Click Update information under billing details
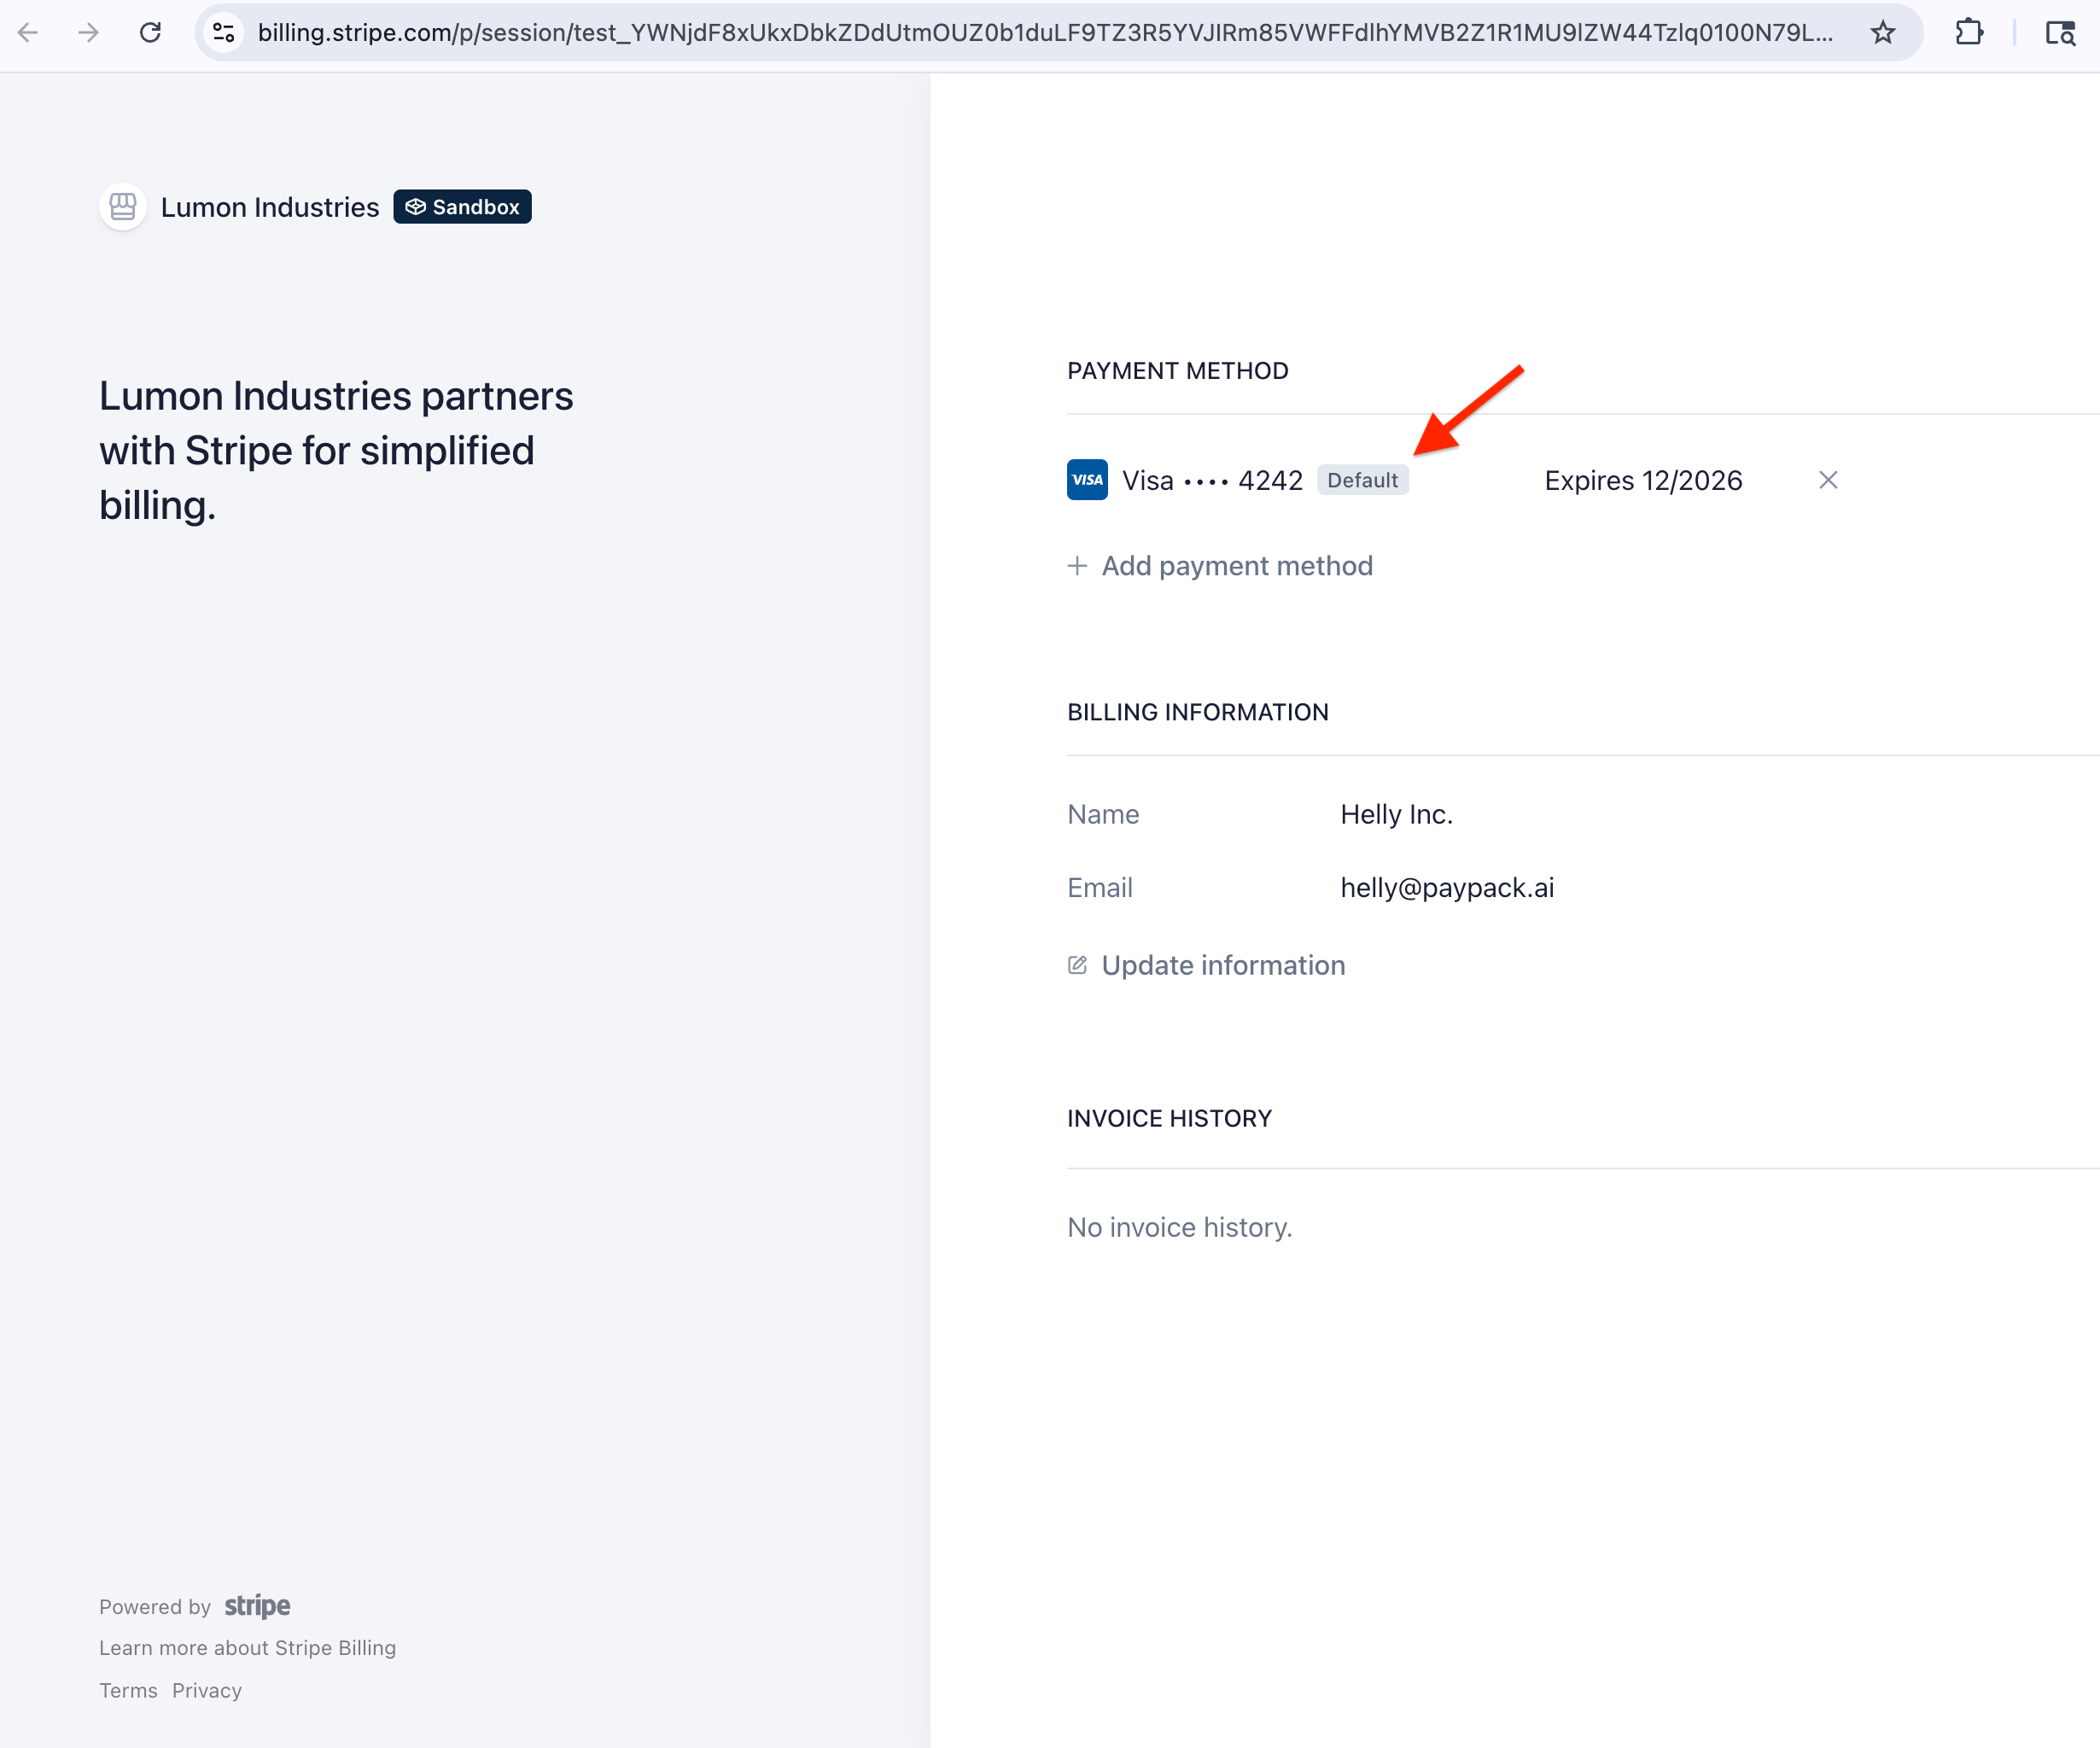 1223,965
